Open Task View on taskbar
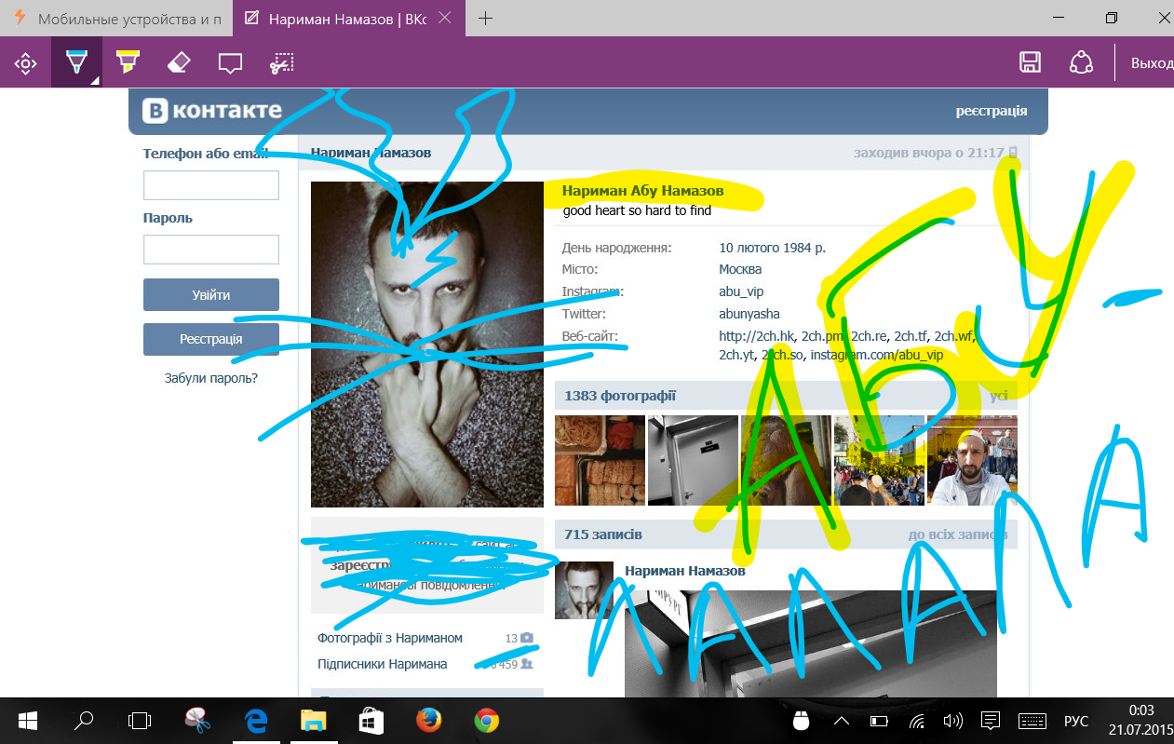Screen dimensions: 1174x744 click(x=140, y=720)
